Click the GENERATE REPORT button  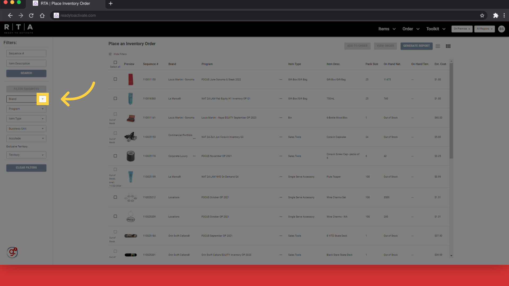pyautogui.click(x=416, y=46)
